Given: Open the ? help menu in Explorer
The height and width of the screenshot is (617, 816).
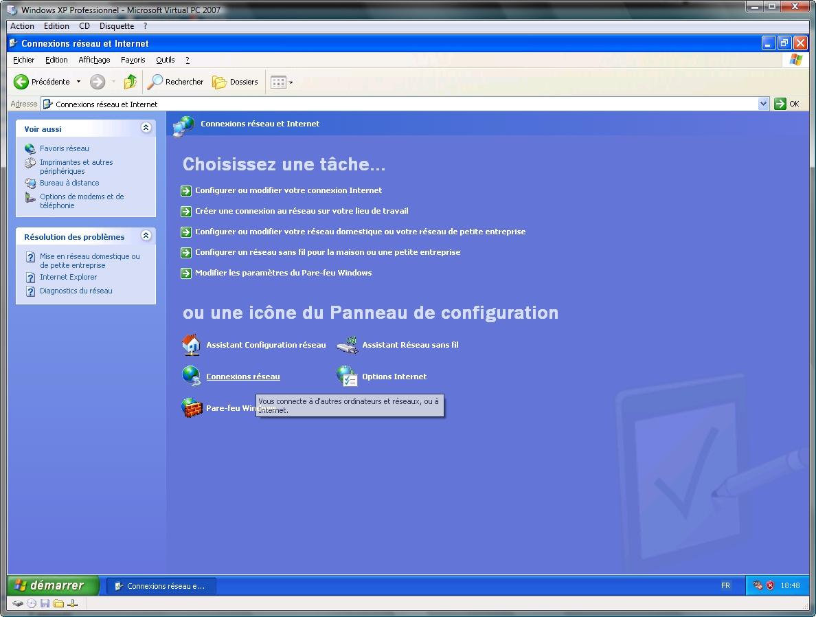Looking at the screenshot, I should click(188, 60).
